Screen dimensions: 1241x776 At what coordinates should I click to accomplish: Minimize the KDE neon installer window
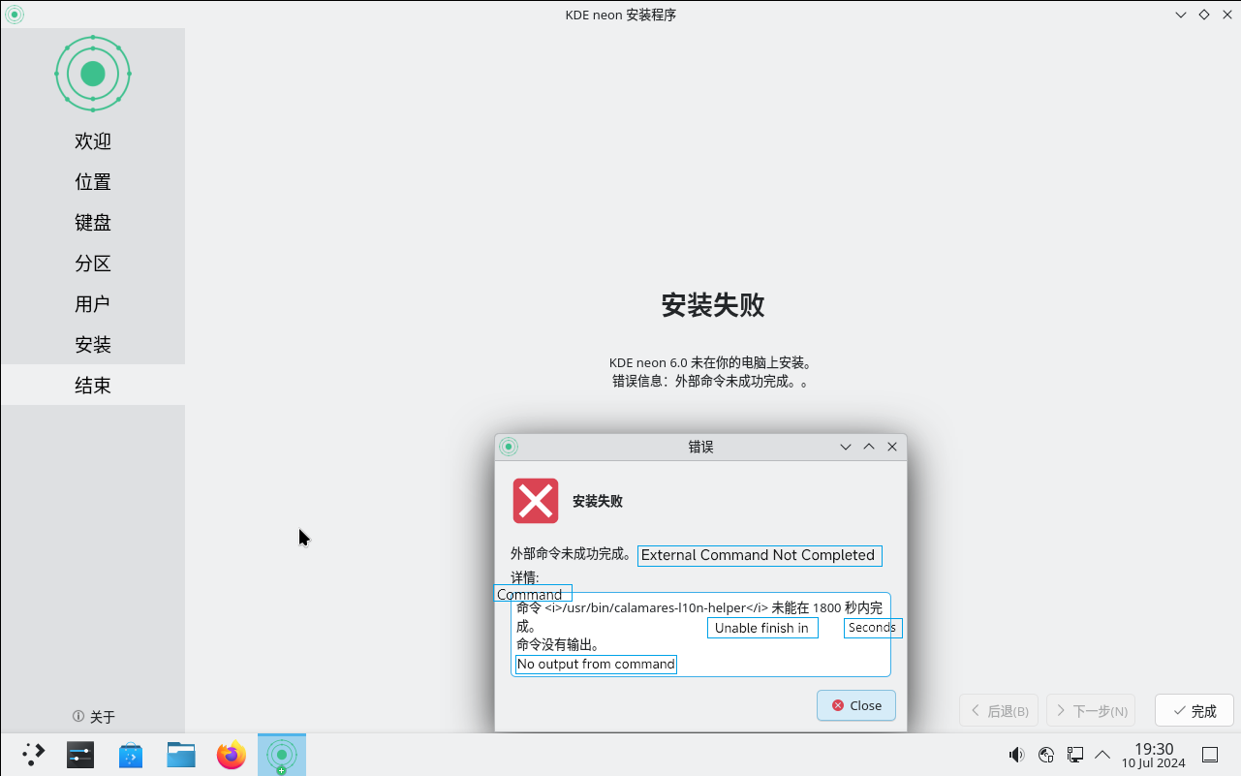pos(1181,15)
